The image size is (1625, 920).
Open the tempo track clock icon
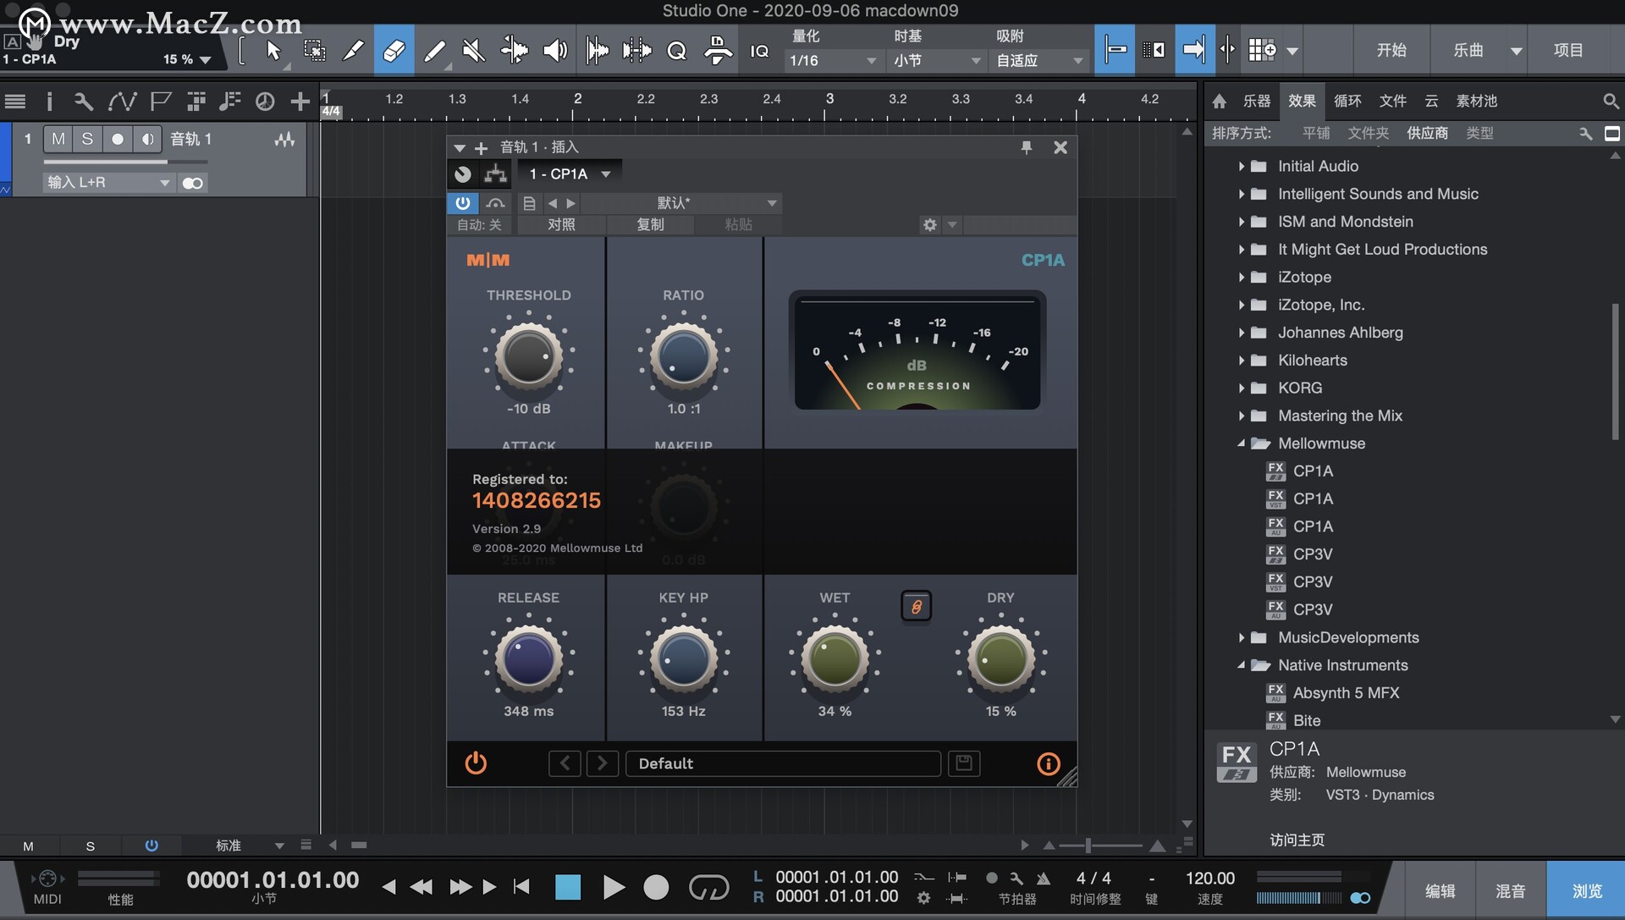265,102
